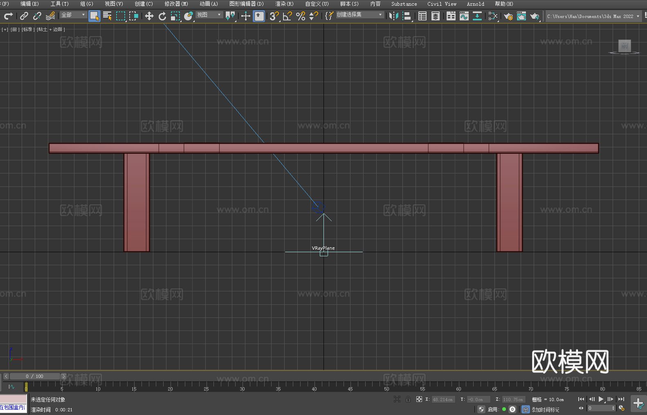Click the [+] viewport menu label
647x415 pixels.
[5, 29]
